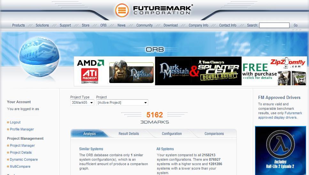Screen dimensions: 309x175
Task: Switch to the Result Details tab
Action: pos(129,134)
